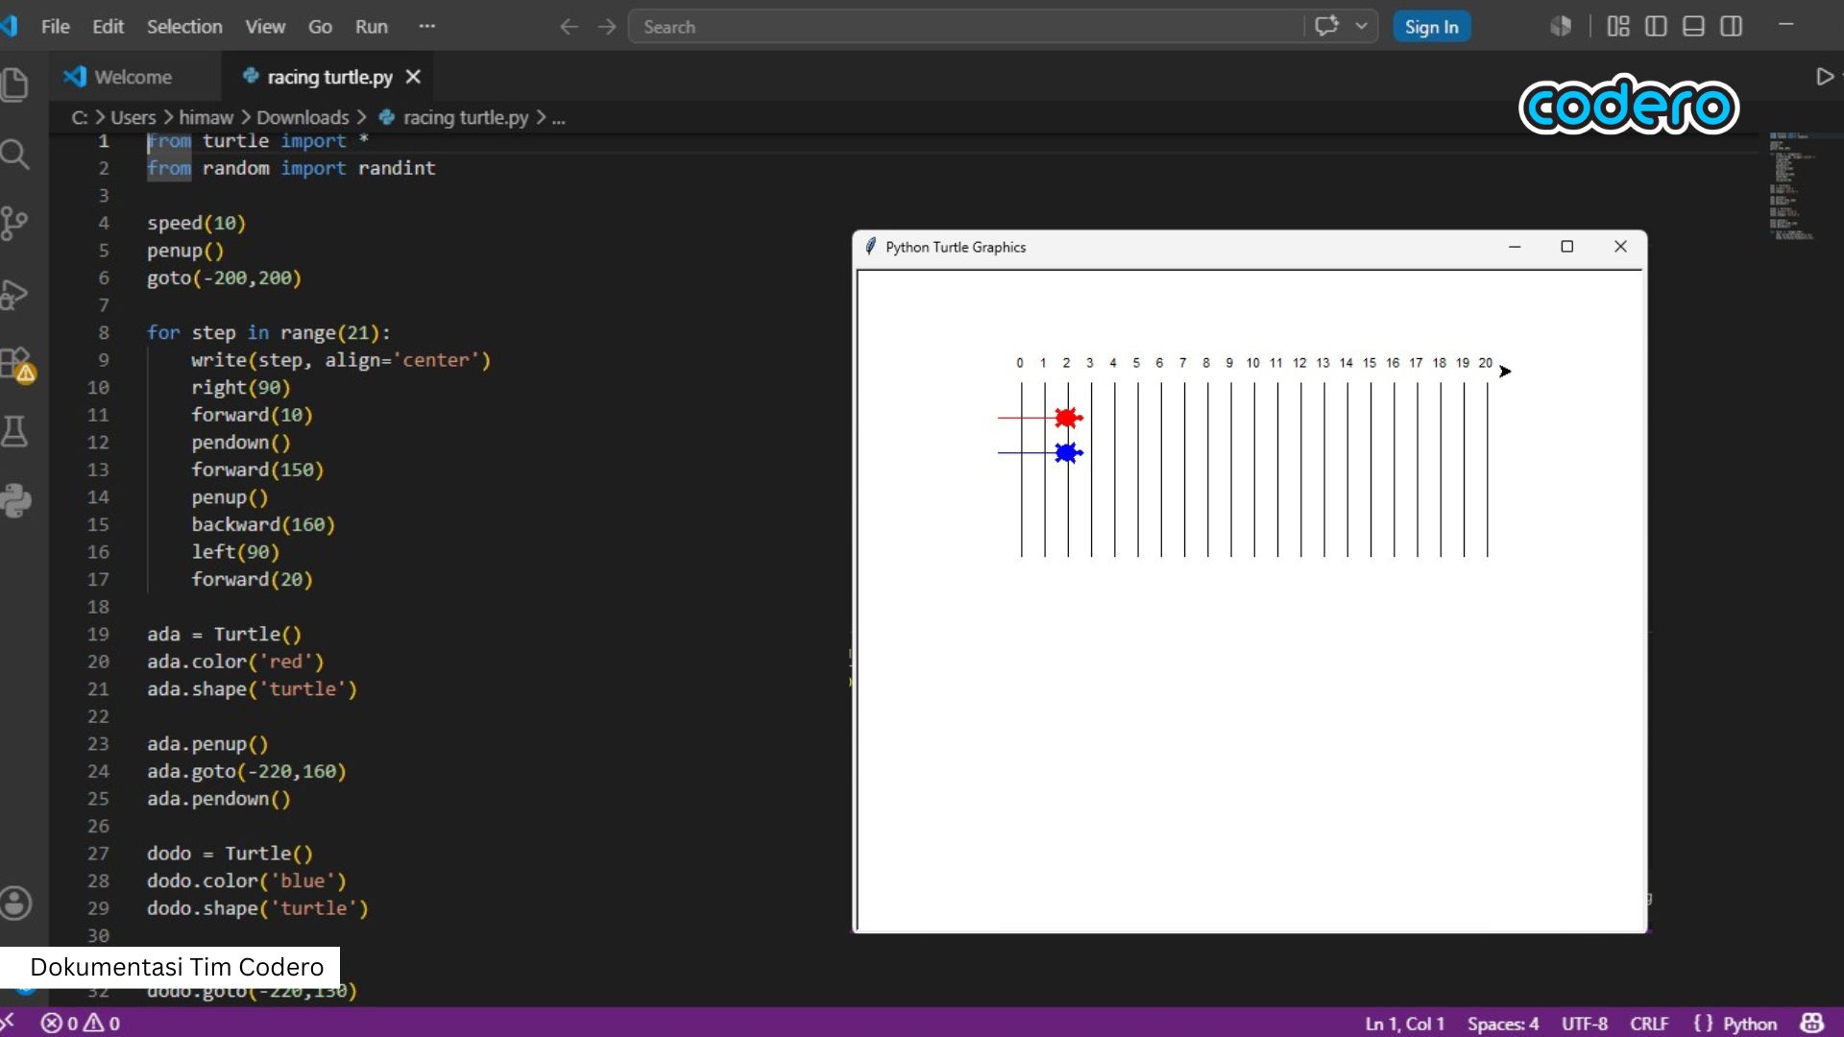The height and width of the screenshot is (1037, 1844).
Task: Click the Python Turtle Graphics feather icon
Action: tap(870, 247)
